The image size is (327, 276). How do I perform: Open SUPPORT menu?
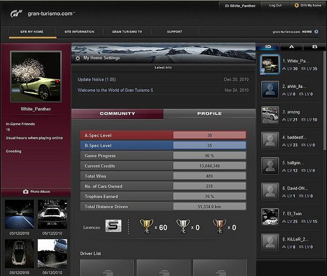[x=175, y=31]
